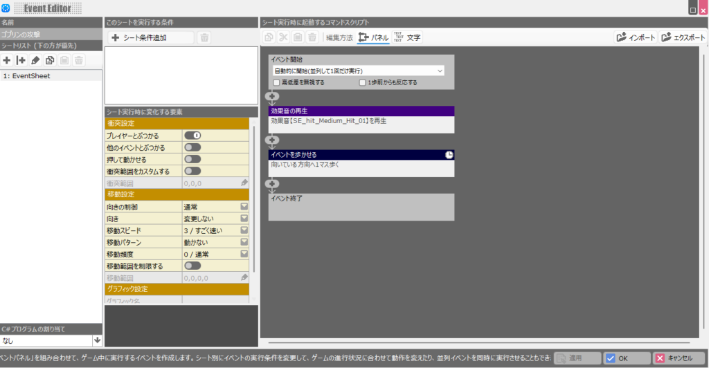
Task: Switch to the パネル editing mode tab
Action: point(373,37)
